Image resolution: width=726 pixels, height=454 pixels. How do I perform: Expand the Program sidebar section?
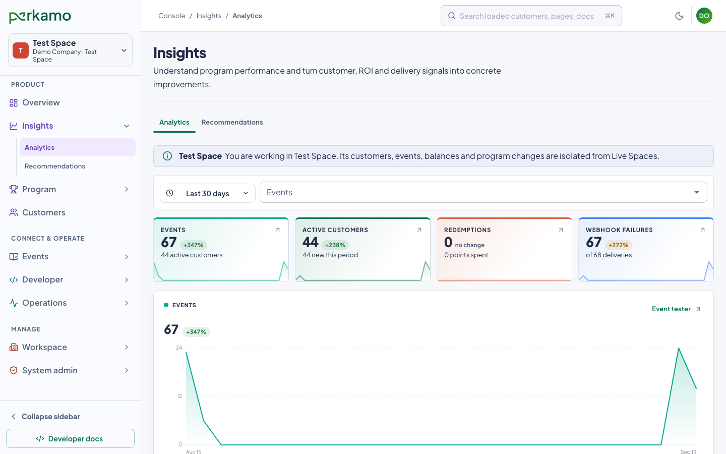tap(127, 189)
